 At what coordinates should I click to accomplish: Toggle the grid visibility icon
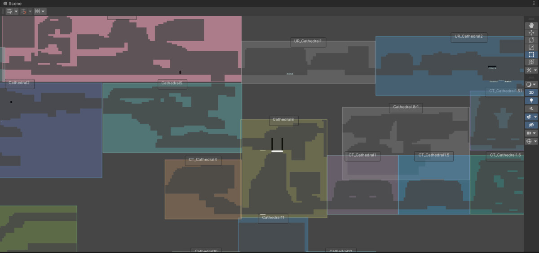(x=9, y=11)
